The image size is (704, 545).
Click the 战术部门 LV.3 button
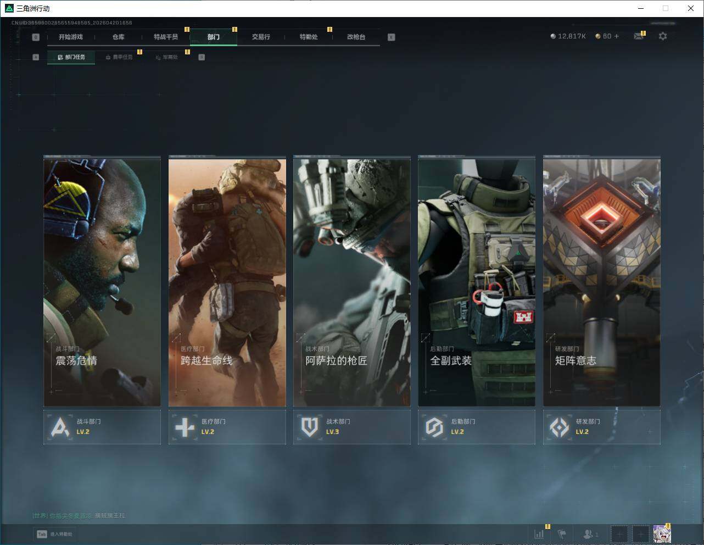351,427
